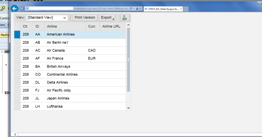Screen dimensions: 262x137
Task: Collapse the ME tree node in background window
Action: (2, 52)
